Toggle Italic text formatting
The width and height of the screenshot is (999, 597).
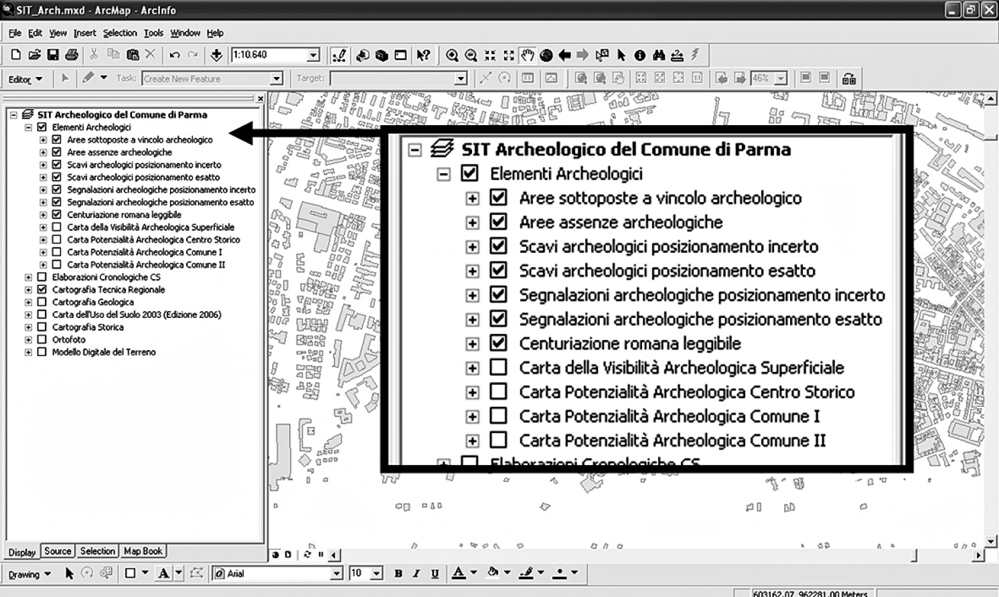tap(416, 574)
